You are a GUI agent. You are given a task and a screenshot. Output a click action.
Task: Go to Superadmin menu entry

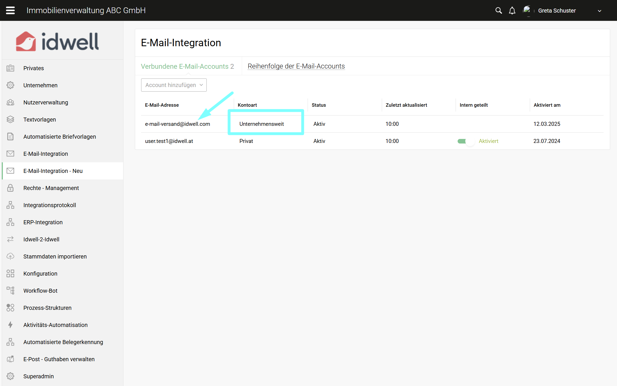38,376
